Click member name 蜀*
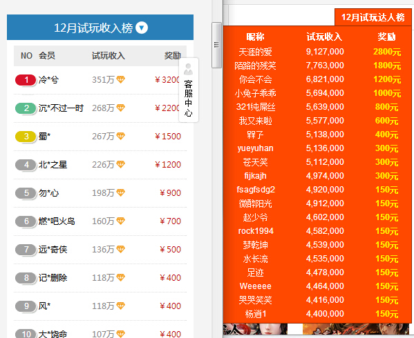The width and height of the screenshot is (414, 338). click(44, 136)
